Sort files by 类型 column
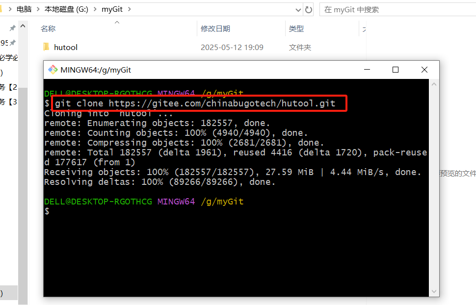Viewport: 476px width, 305px height. pos(296,29)
